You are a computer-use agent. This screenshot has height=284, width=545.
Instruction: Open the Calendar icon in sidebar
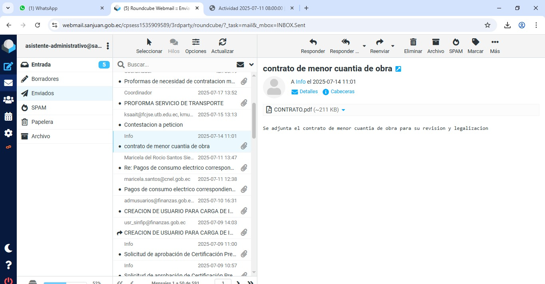[x=8, y=116]
